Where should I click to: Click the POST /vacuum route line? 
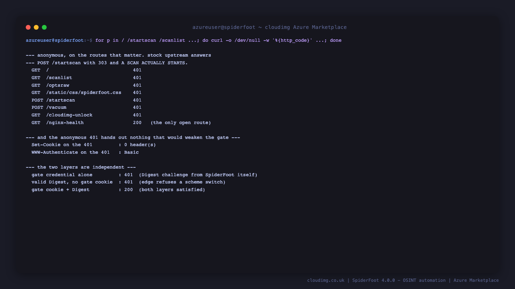pyautogui.click(x=87, y=108)
